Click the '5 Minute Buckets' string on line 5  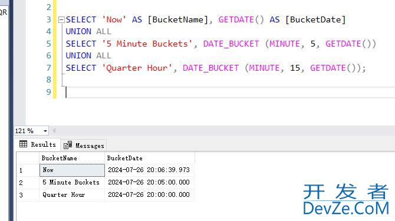pos(147,44)
